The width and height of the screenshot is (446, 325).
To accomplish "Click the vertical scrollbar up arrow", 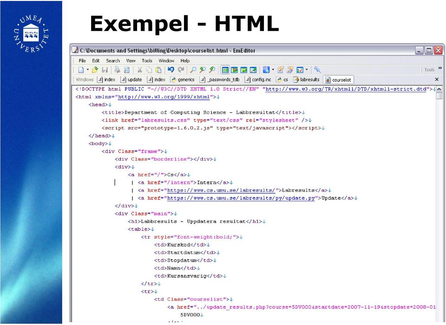I will click(439, 89).
